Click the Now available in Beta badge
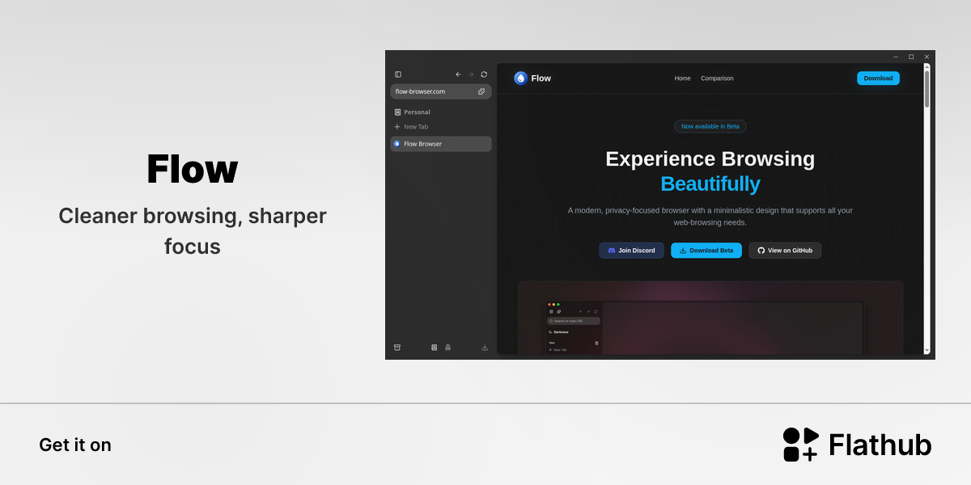Screen dimensions: 971x485 710,126
